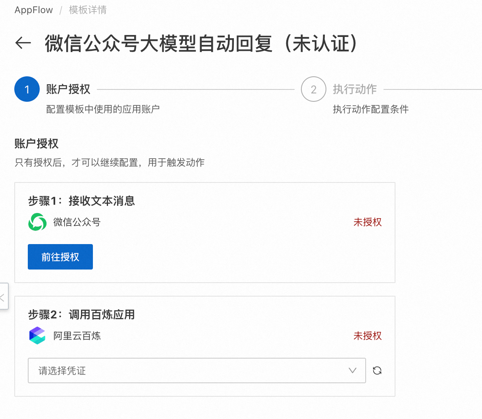Image resolution: width=482 pixels, height=419 pixels.
Task: Click the WeChat Official Account green logo
Action: [x=37, y=222]
